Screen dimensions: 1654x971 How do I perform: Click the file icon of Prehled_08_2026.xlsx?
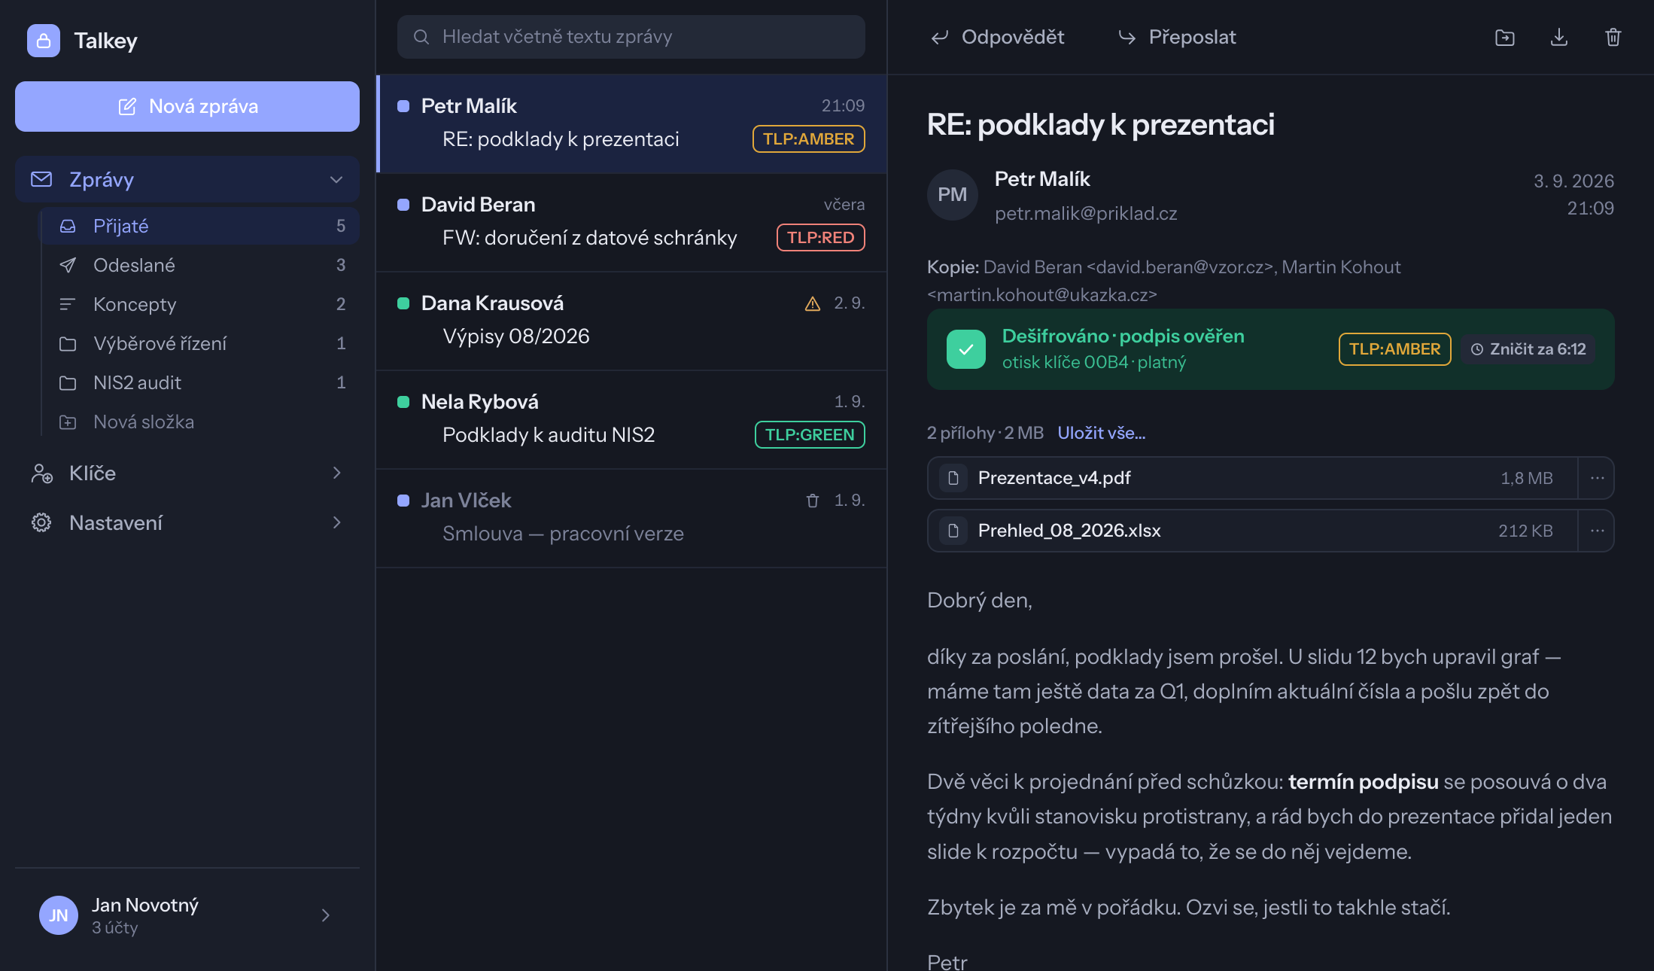[x=953, y=531]
